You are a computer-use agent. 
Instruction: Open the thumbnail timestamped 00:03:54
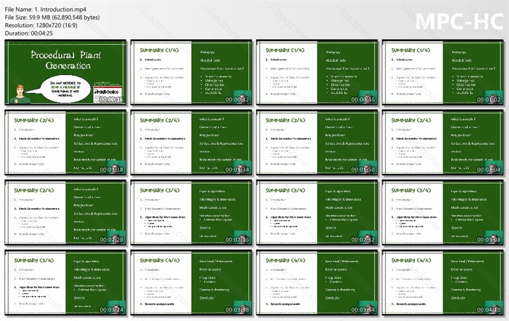coord(317,283)
